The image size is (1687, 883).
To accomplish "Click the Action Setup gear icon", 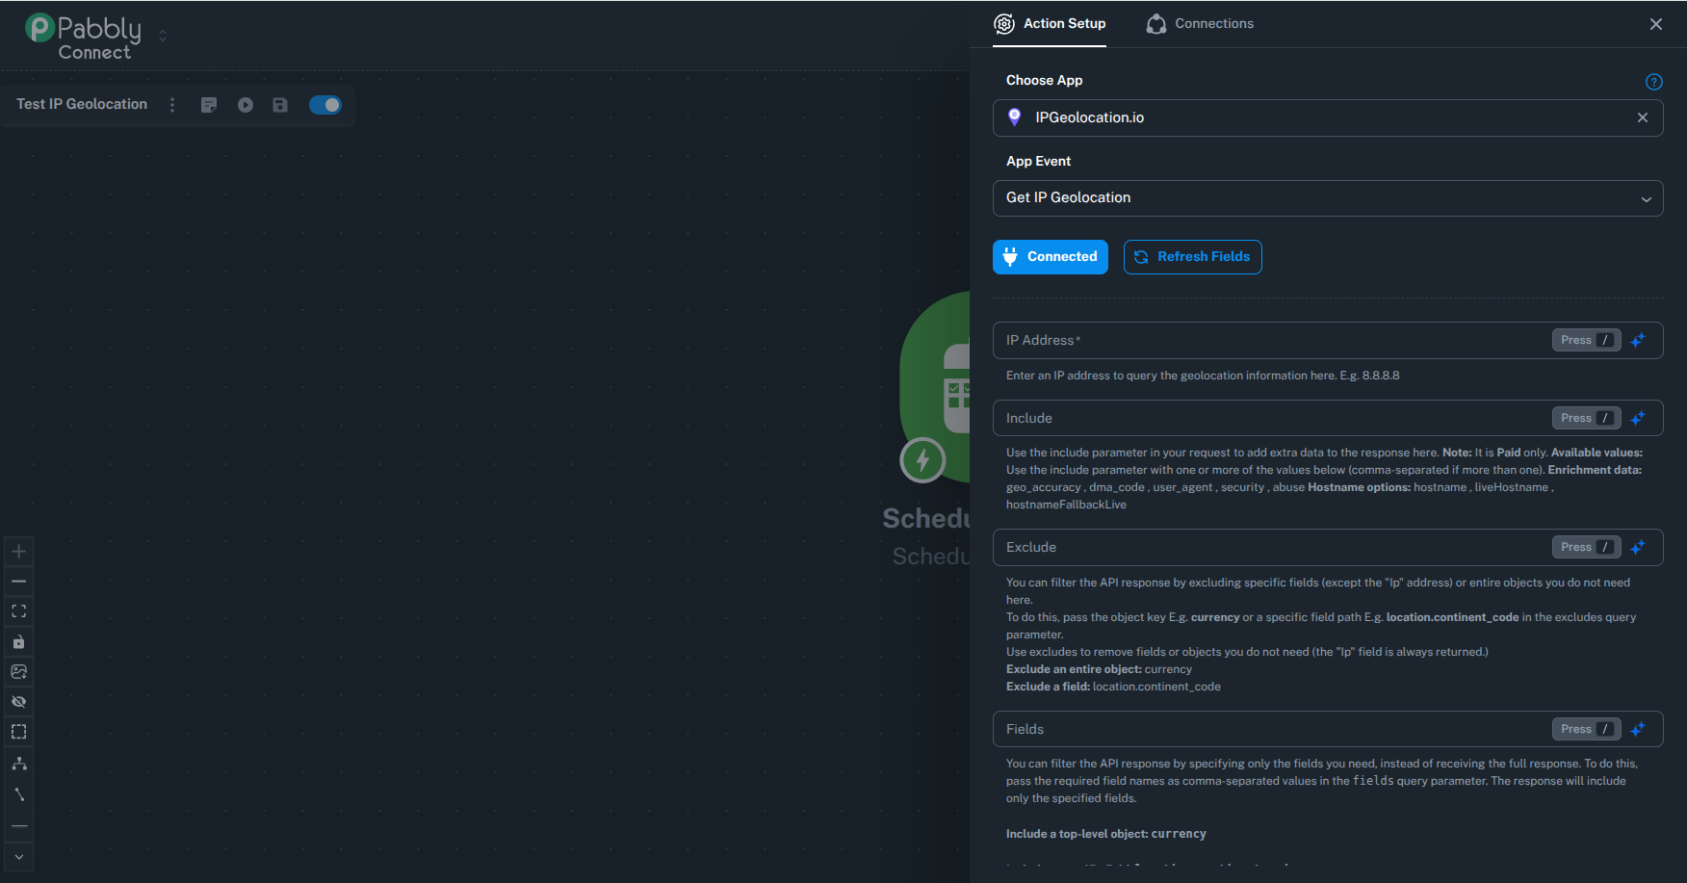I will pos(1004,24).
